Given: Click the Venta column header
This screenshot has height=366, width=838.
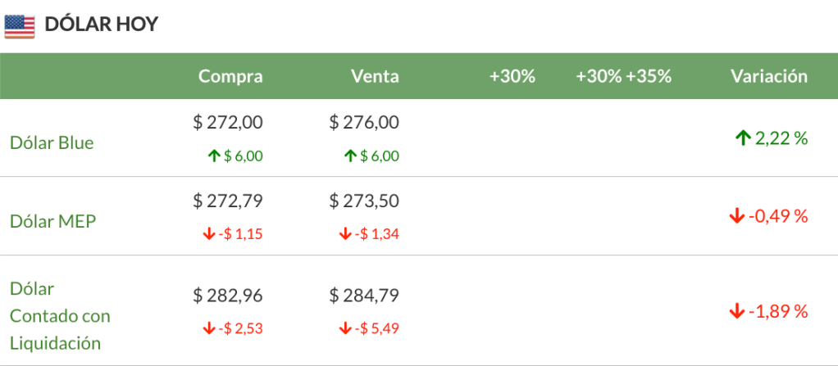Looking at the screenshot, I should click(x=375, y=76).
